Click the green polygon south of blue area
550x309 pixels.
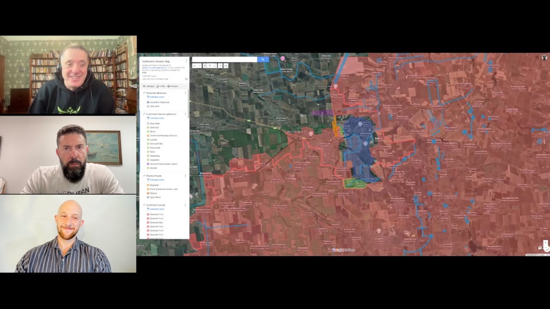point(355,183)
